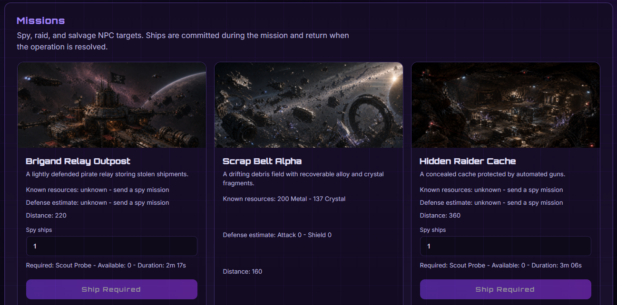Click the Scrap Belt Alpha title
The width and height of the screenshot is (617, 305).
pyautogui.click(x=262, y=161)
